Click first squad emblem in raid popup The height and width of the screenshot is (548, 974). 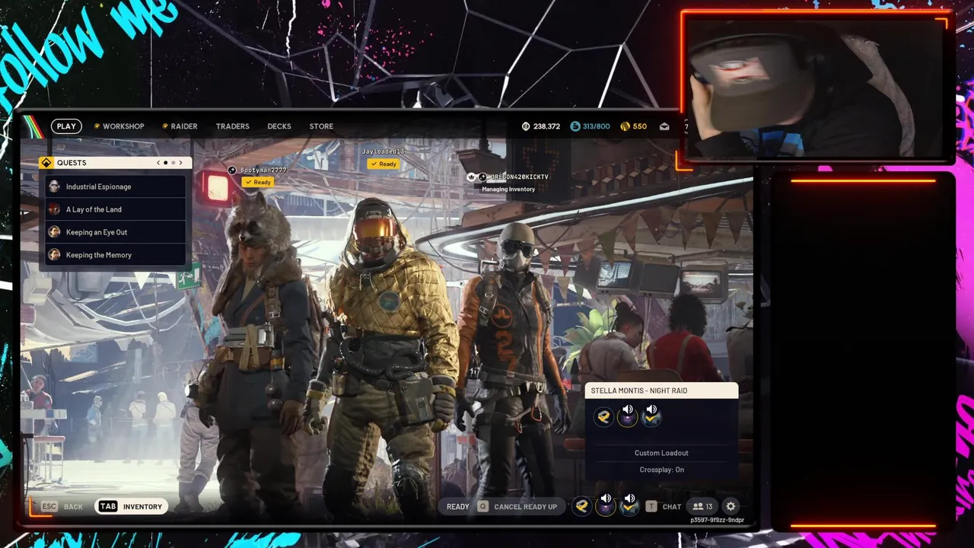click(x=603, y=417)
